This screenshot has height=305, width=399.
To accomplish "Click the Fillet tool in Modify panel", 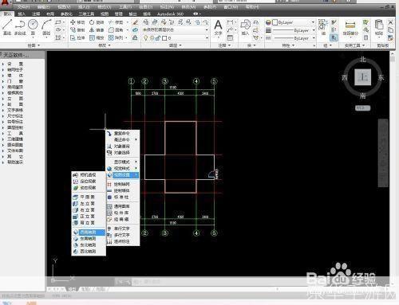I will [116, 30].
